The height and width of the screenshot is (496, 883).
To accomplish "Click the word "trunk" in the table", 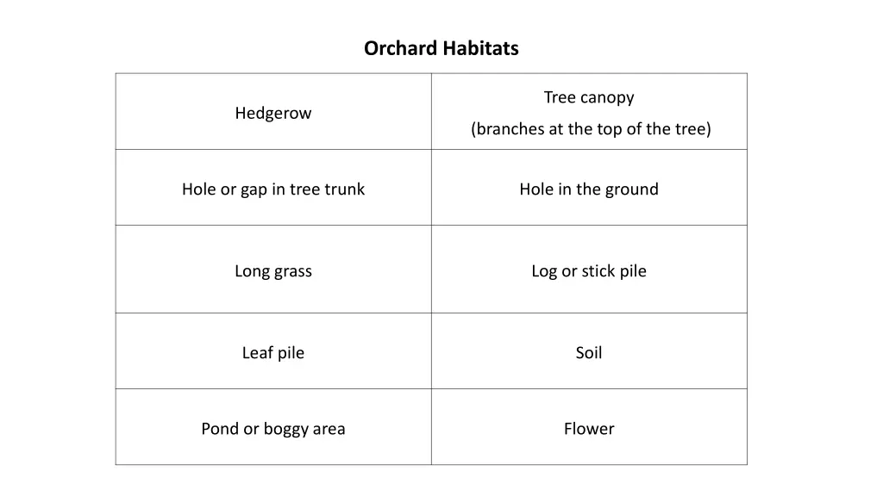I will pyautogui.click(x=345, y=189).
